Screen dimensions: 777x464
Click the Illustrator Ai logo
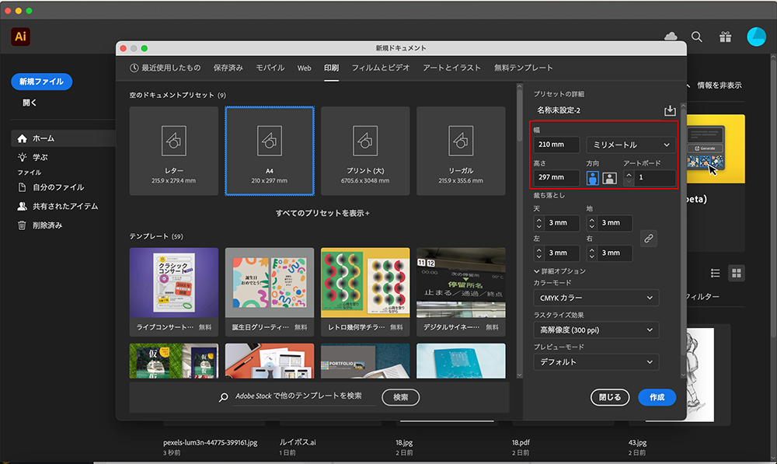20,37
